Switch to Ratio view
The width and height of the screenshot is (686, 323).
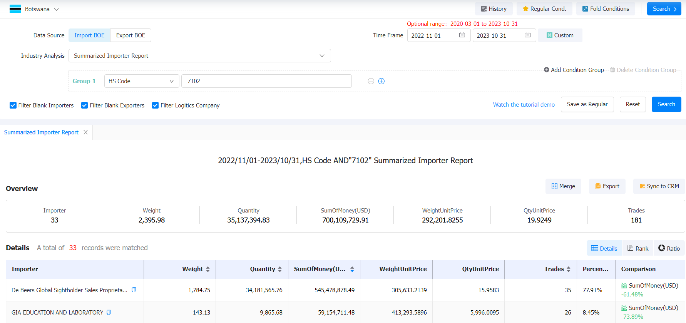point(669,248)
